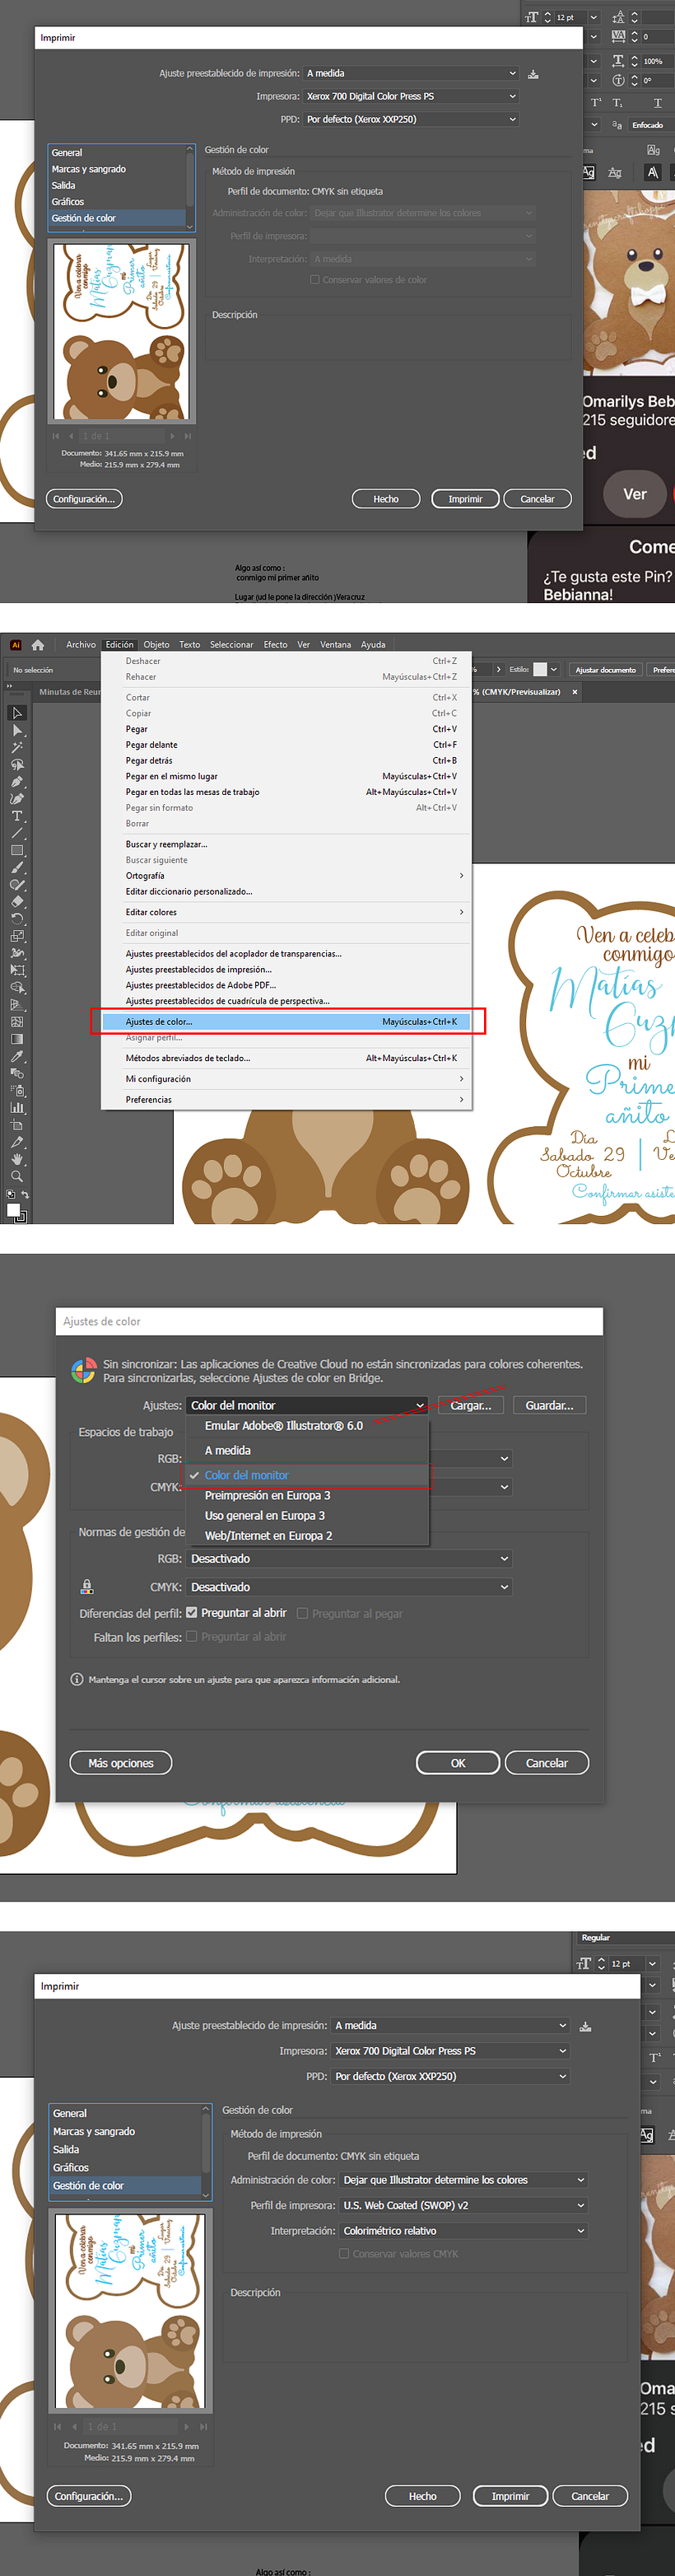Image resolution: width=675 pixels, height=2576 pixels.
Task: Select the Zoom magnifier tool
Action: click(x=17, y=1176)
